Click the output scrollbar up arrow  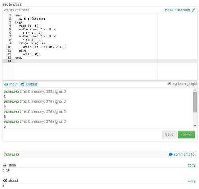(x=195, y=90)
